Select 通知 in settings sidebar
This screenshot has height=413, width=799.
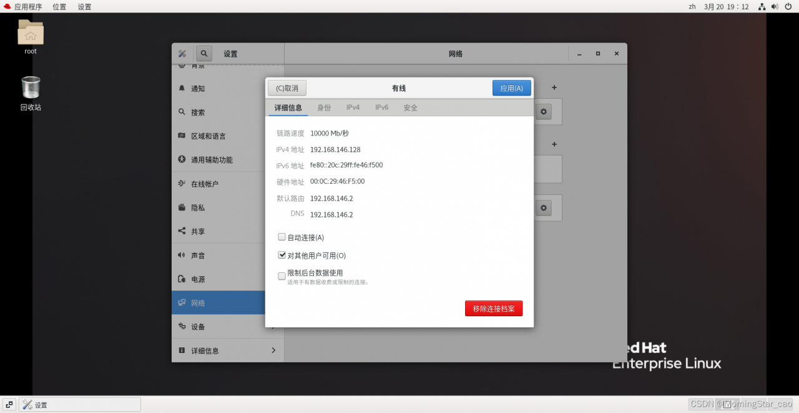[228, 89]
